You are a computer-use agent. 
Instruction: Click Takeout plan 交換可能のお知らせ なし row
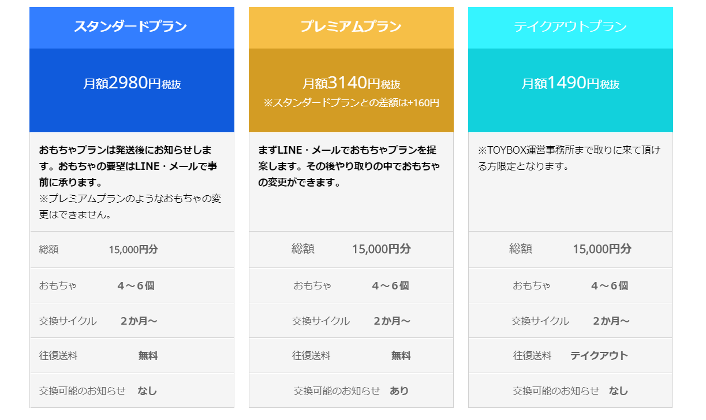pyautogui.click(x=570, y=391)
